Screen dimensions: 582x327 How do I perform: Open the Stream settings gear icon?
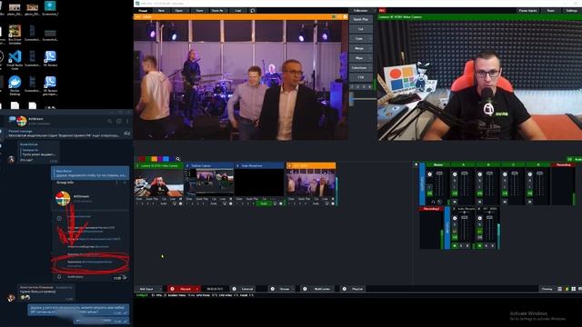pos(273,289)
